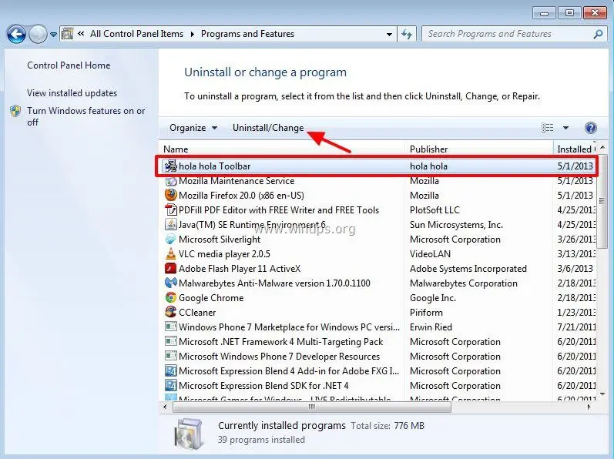Image resolution: width=614 pixels, height=459 pixels.
Task: Click publisher VideoLAN cell
Action: pyautogui.click(x=430, y=254)
